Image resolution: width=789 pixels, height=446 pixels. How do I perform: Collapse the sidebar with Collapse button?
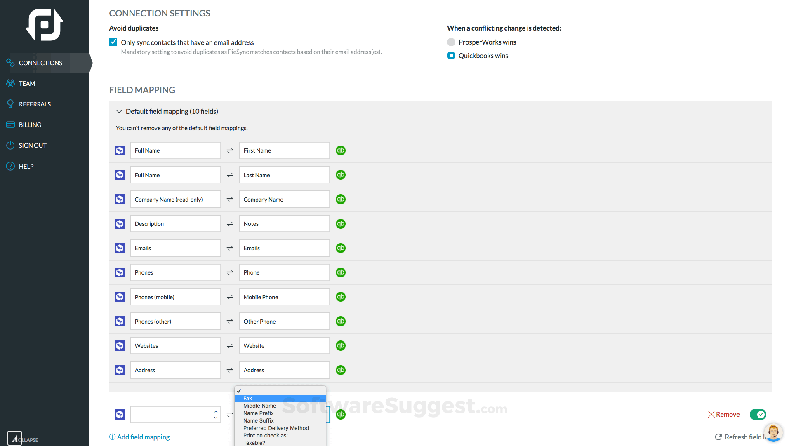(x=23, y=439)
